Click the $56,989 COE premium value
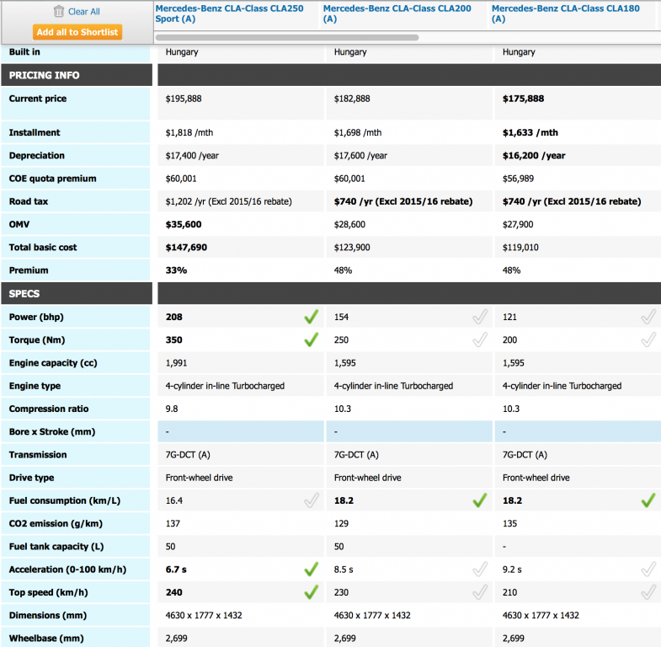Image resolution: width=661 pixels, height=647 pixels. point(518,179)
